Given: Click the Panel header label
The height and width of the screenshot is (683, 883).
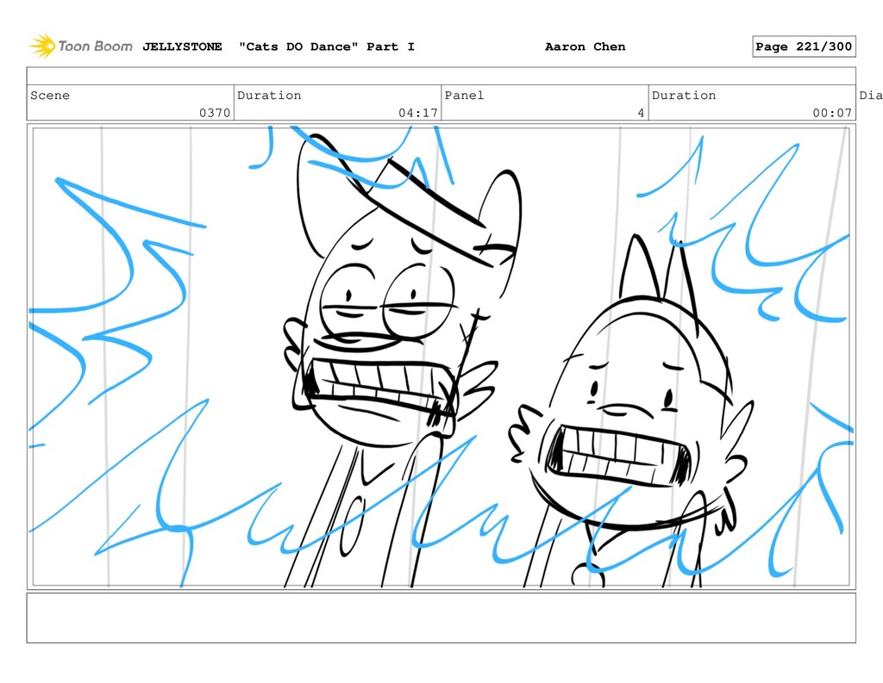Looking at the screenshot, I should point(464,95).
